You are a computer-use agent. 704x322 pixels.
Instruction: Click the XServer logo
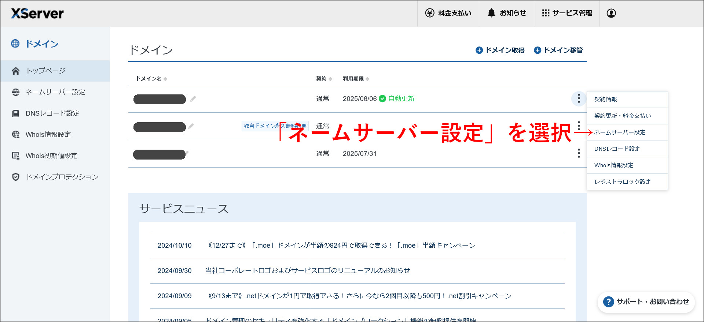point(37,14)
